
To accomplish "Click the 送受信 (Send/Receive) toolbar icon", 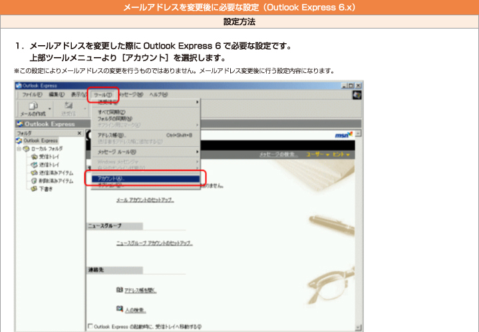I will (69, 106).
